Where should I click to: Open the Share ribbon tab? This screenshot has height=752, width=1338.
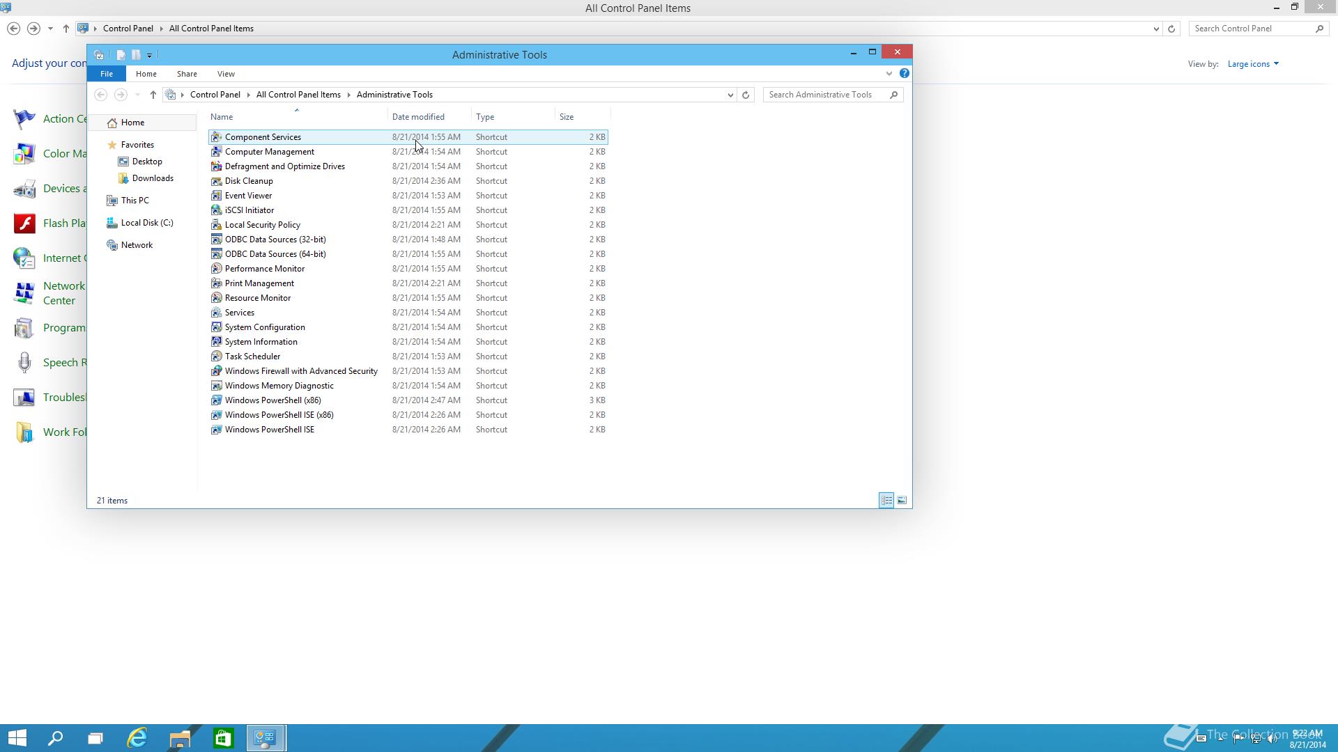coord(187,74)
